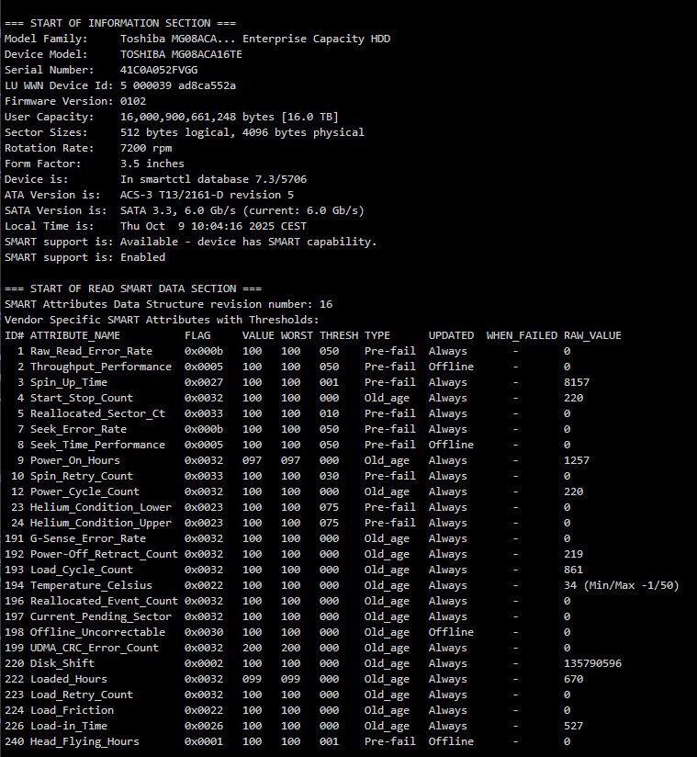This screenshot has height=757, width=697.
Task: Click the WHEN_FAILED column header
Action: coord(522,335)
